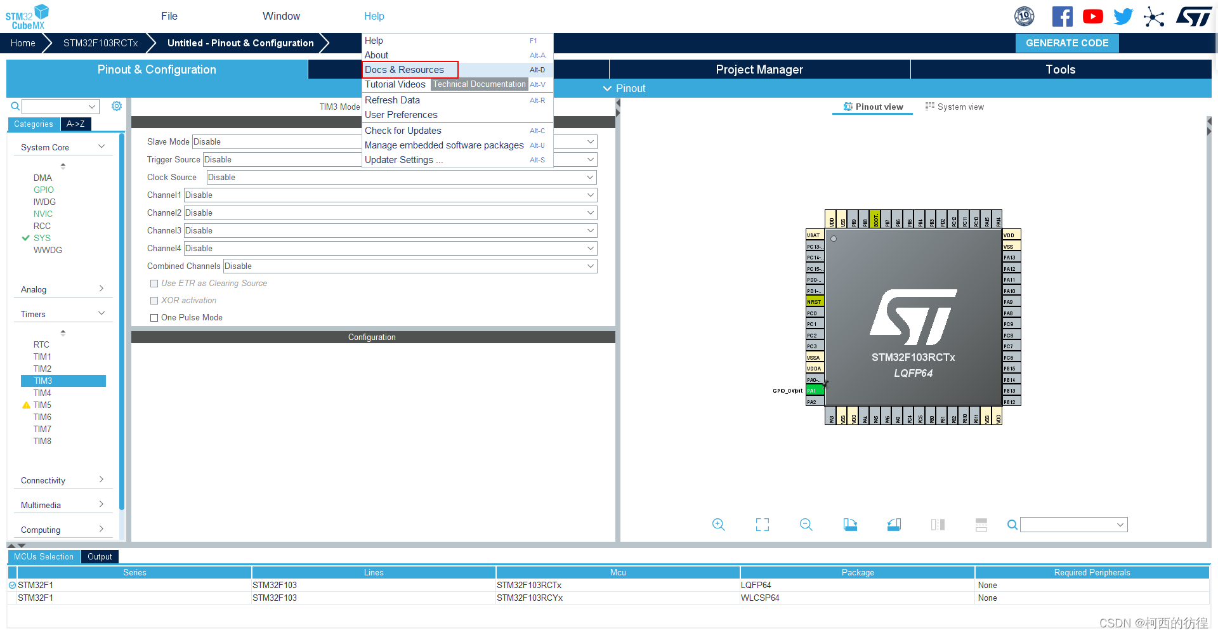1218x635 pixels.
Task: Zoom in on the chip pinout
Action: [x=718, y=525]
